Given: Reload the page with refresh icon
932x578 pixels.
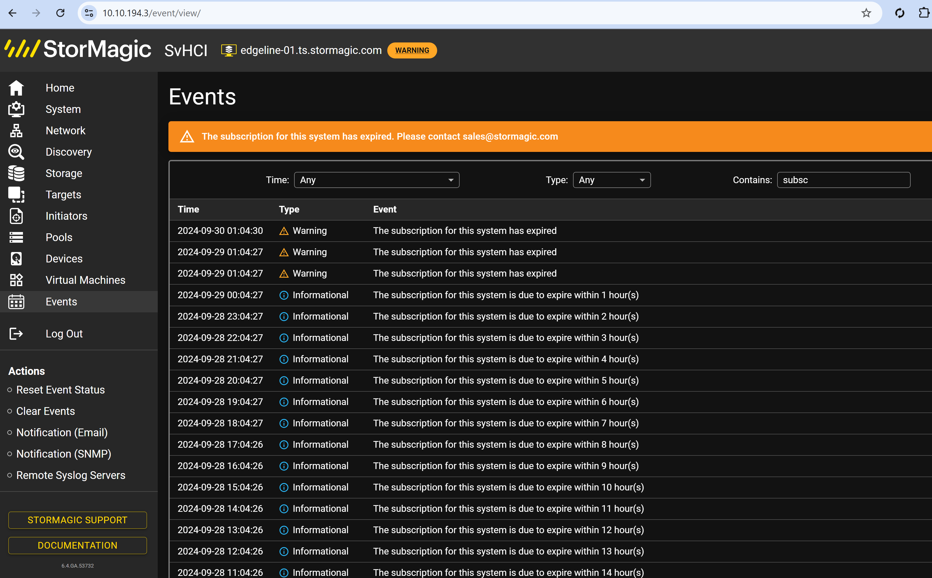Looking at the screenshot, I should click(x=60, y=13).
